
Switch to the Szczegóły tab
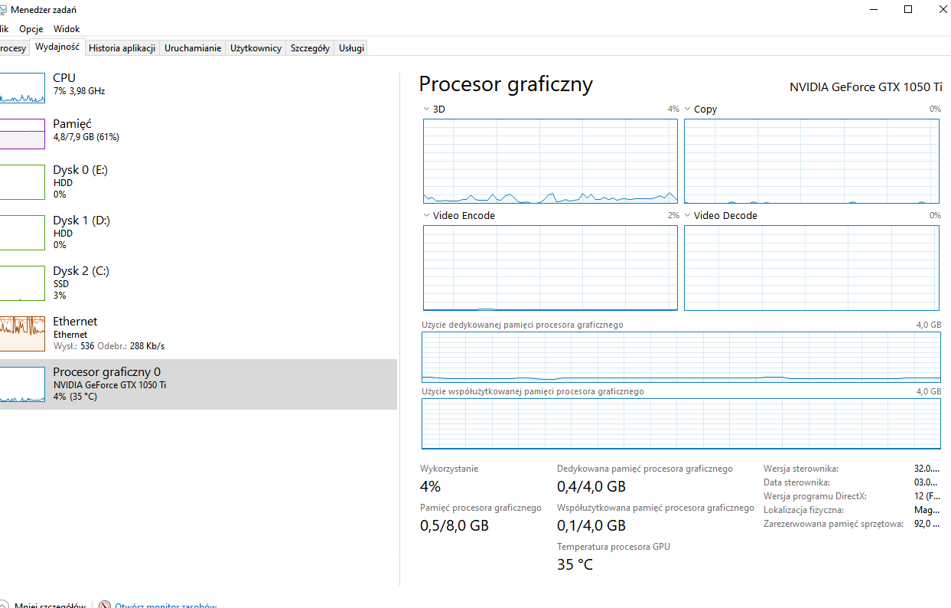pyautogui.click(x=310, y=47)
